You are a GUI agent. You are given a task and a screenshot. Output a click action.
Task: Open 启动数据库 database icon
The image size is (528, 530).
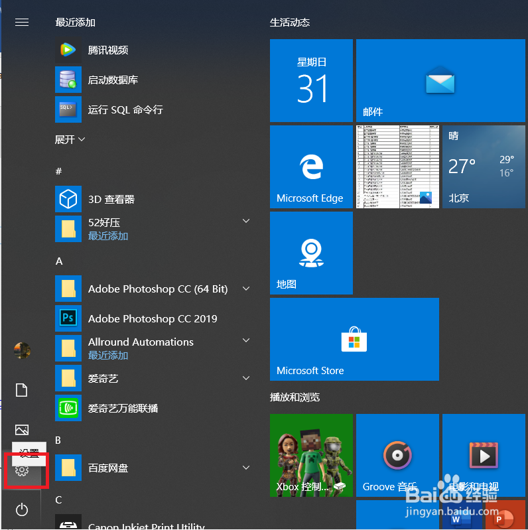pyautogui.click(x=68, y=80)
